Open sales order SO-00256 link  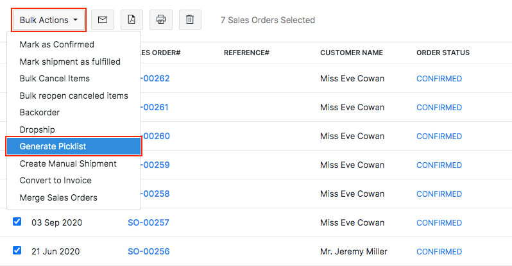click(x=148, y=251)
